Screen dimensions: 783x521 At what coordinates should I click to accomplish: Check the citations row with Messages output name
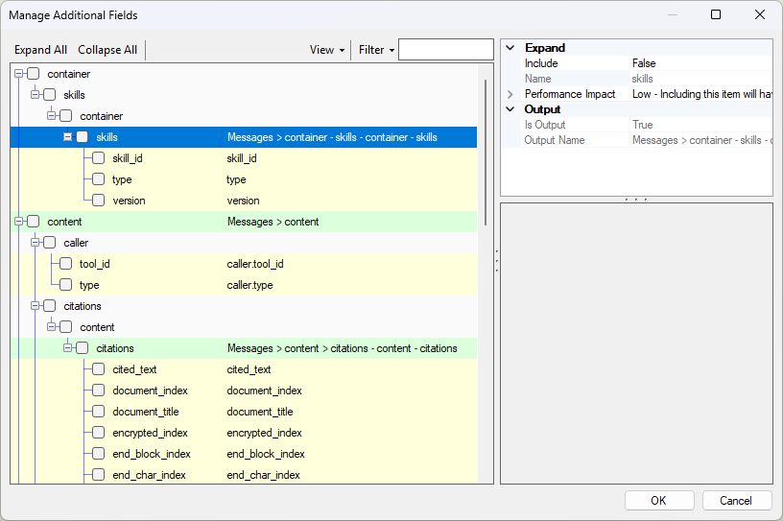(x=82, y=348)
